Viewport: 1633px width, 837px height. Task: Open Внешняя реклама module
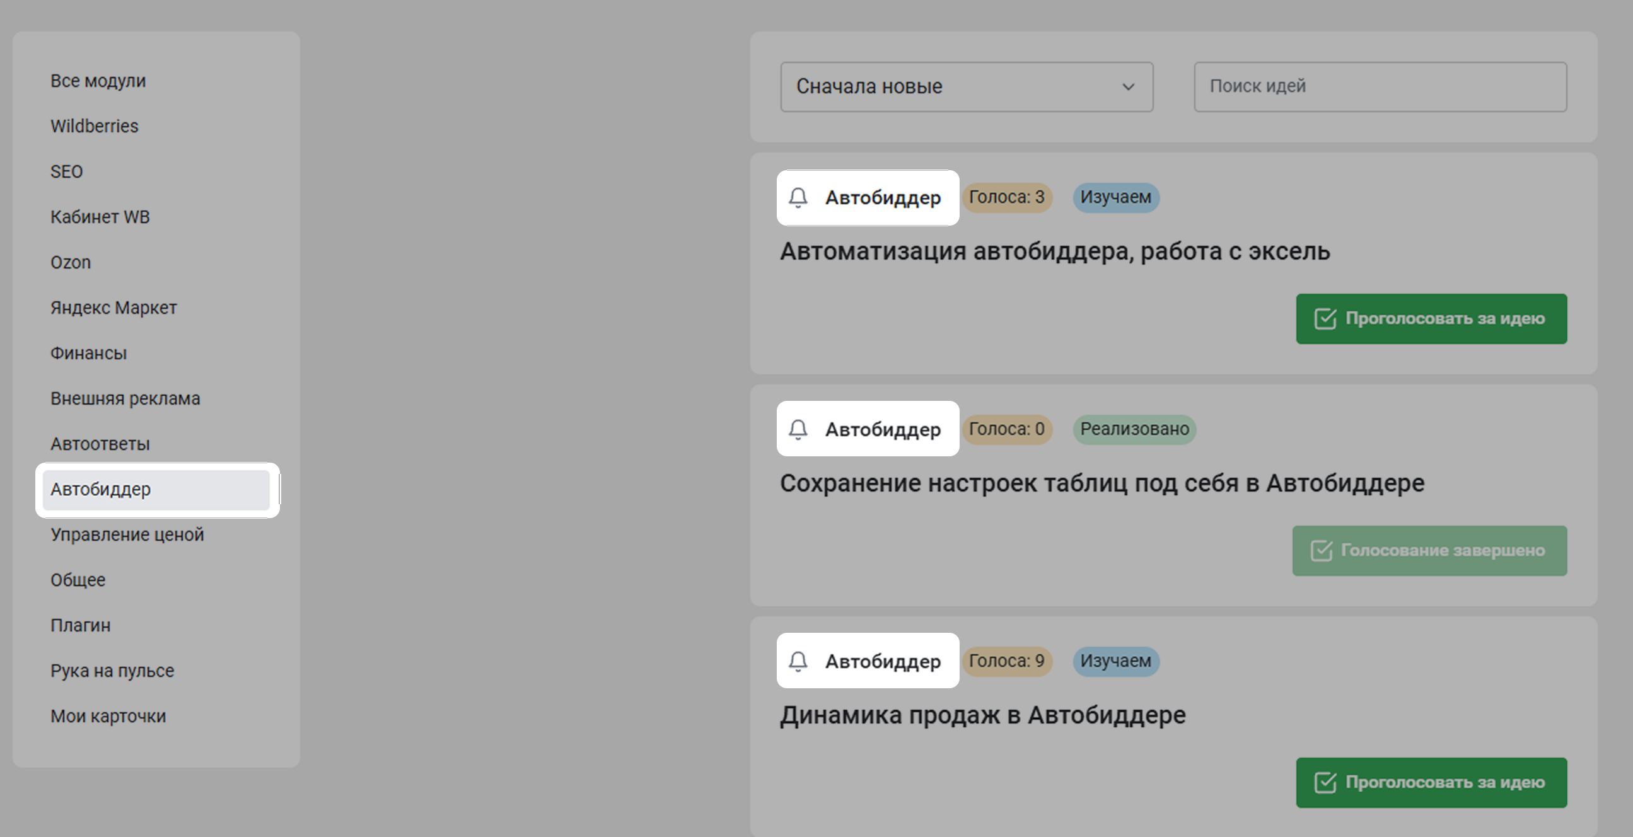tap(125, 398)
